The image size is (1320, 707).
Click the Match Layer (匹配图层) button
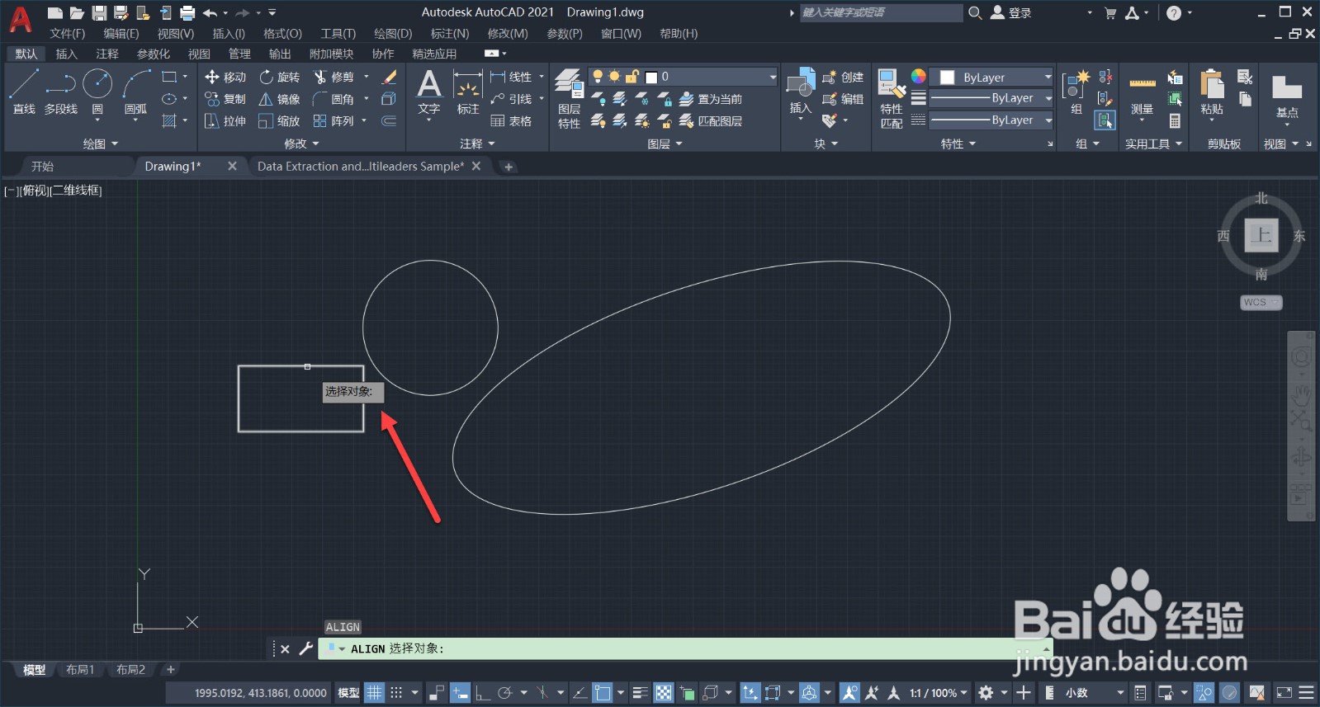tap(711, 121)
